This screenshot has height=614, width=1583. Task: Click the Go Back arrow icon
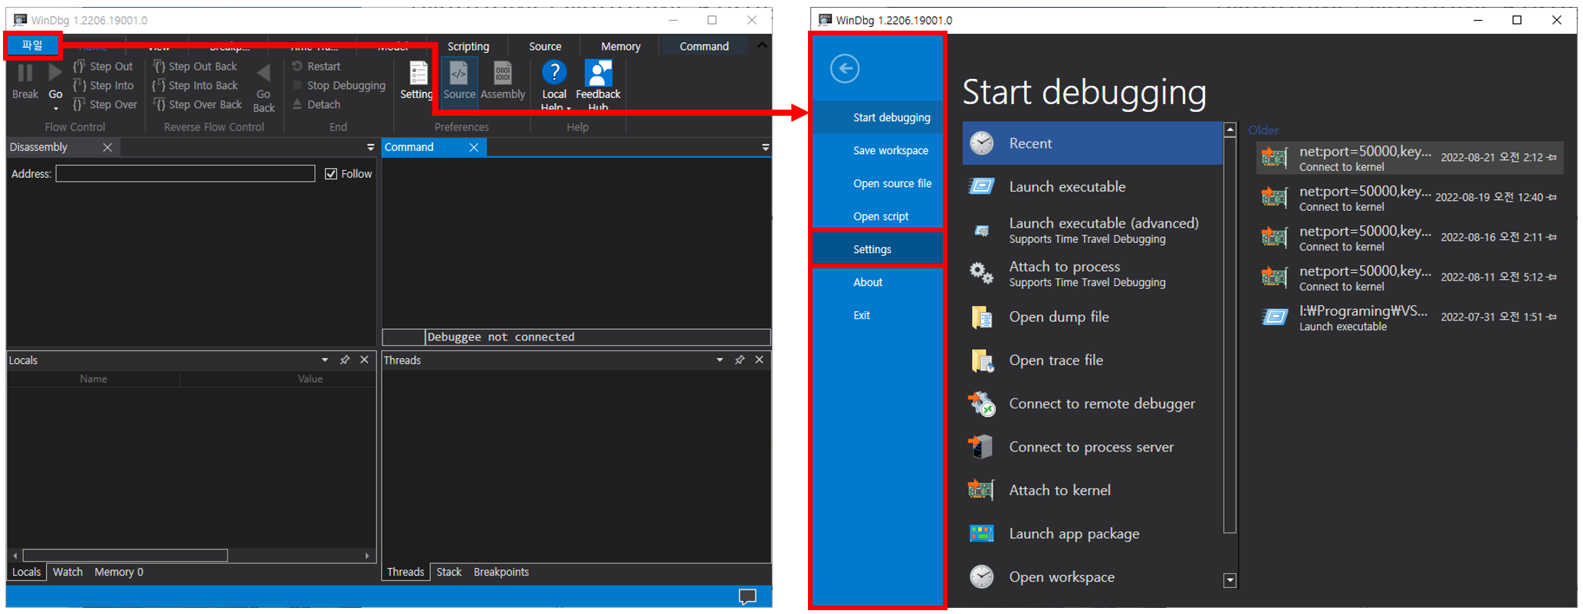264,74
